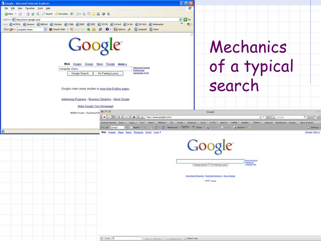
Task: Click I'm Feeling Lucky in the IE window
Action: click(108, 73)
